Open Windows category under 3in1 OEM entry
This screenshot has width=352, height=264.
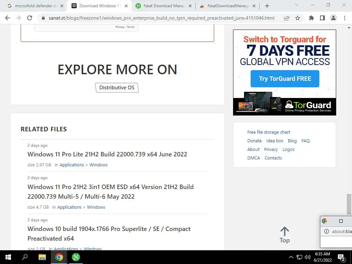(x=96, y=207)
